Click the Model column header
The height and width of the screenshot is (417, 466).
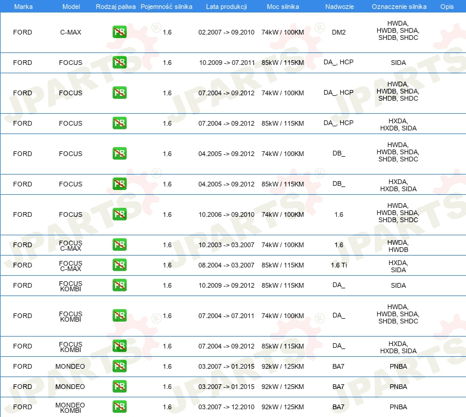click(x=71, y=7)
